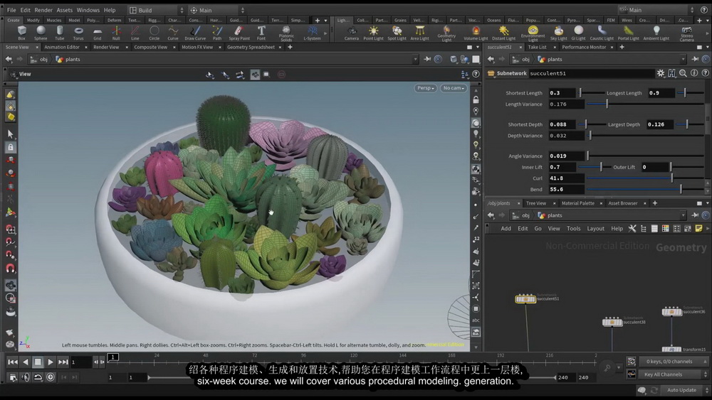The height and width of the screenshot is (400, 712).
Task: Choose the Draw Curve tool
Action: click(x=195, y=33)
